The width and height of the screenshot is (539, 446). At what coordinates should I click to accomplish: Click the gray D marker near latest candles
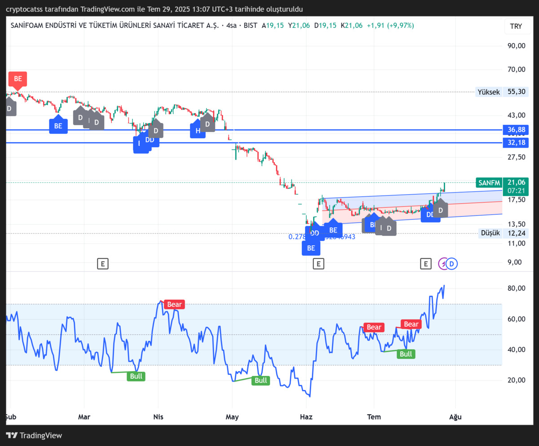point(441,210)
